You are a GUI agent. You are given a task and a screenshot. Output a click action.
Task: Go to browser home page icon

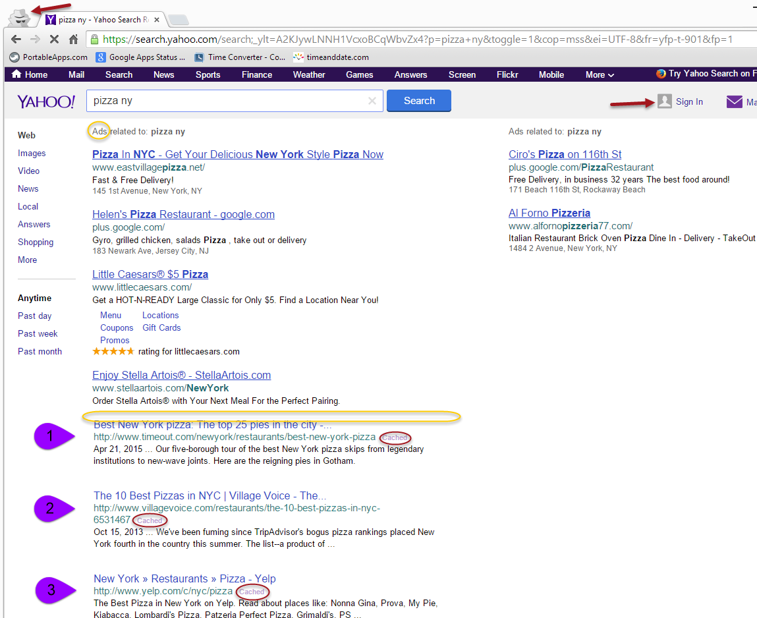[x=74, y=40]
